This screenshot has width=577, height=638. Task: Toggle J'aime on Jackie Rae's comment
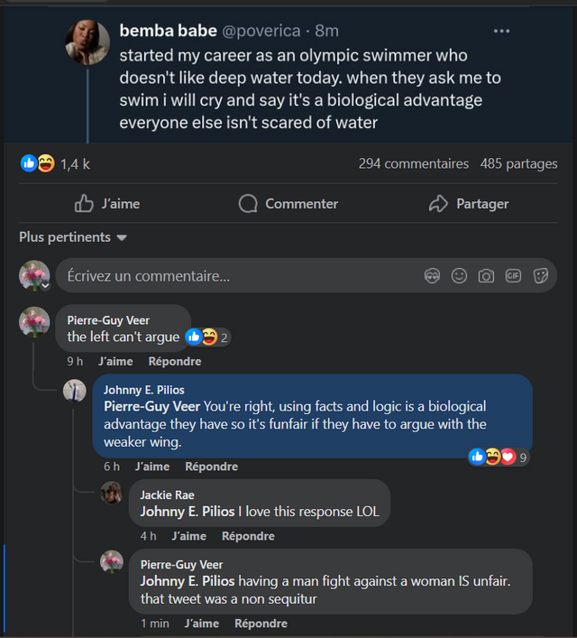(188, 536)
